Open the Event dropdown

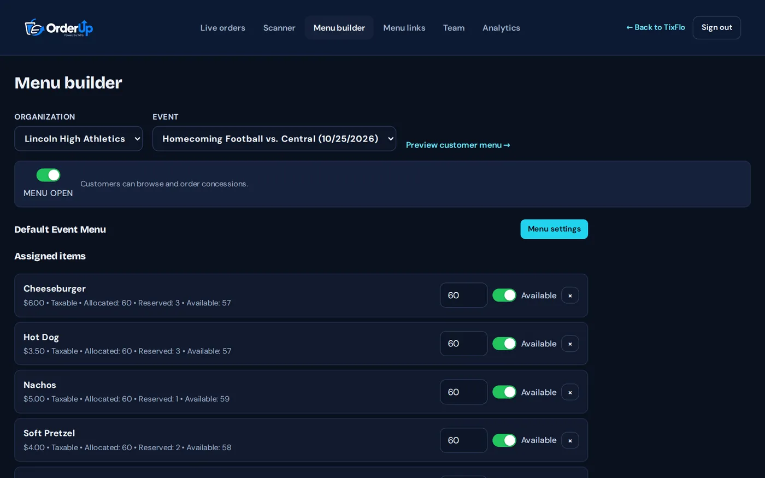pos(274,139)
